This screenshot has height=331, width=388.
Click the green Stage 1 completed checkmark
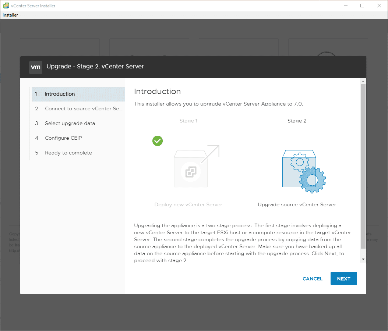click(158, 140)
